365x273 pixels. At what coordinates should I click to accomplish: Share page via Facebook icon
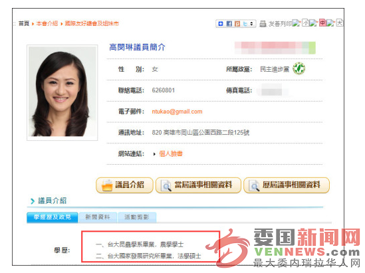point(229,24)
